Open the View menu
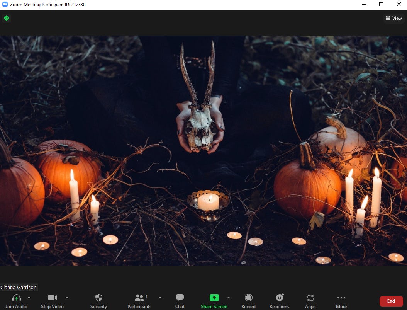Viewport: 407px width, 310px height. (393, 18)
